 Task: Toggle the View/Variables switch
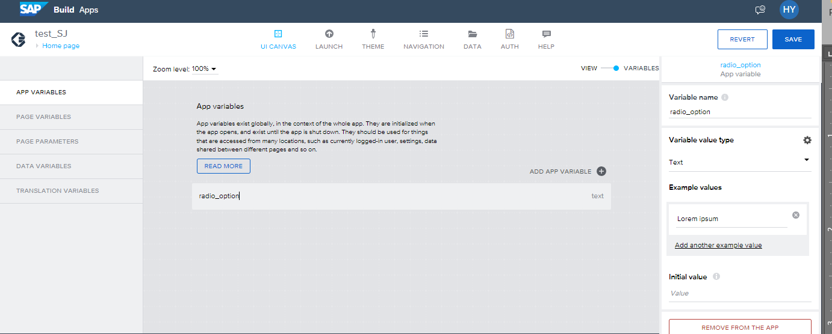tap(610, 68)
